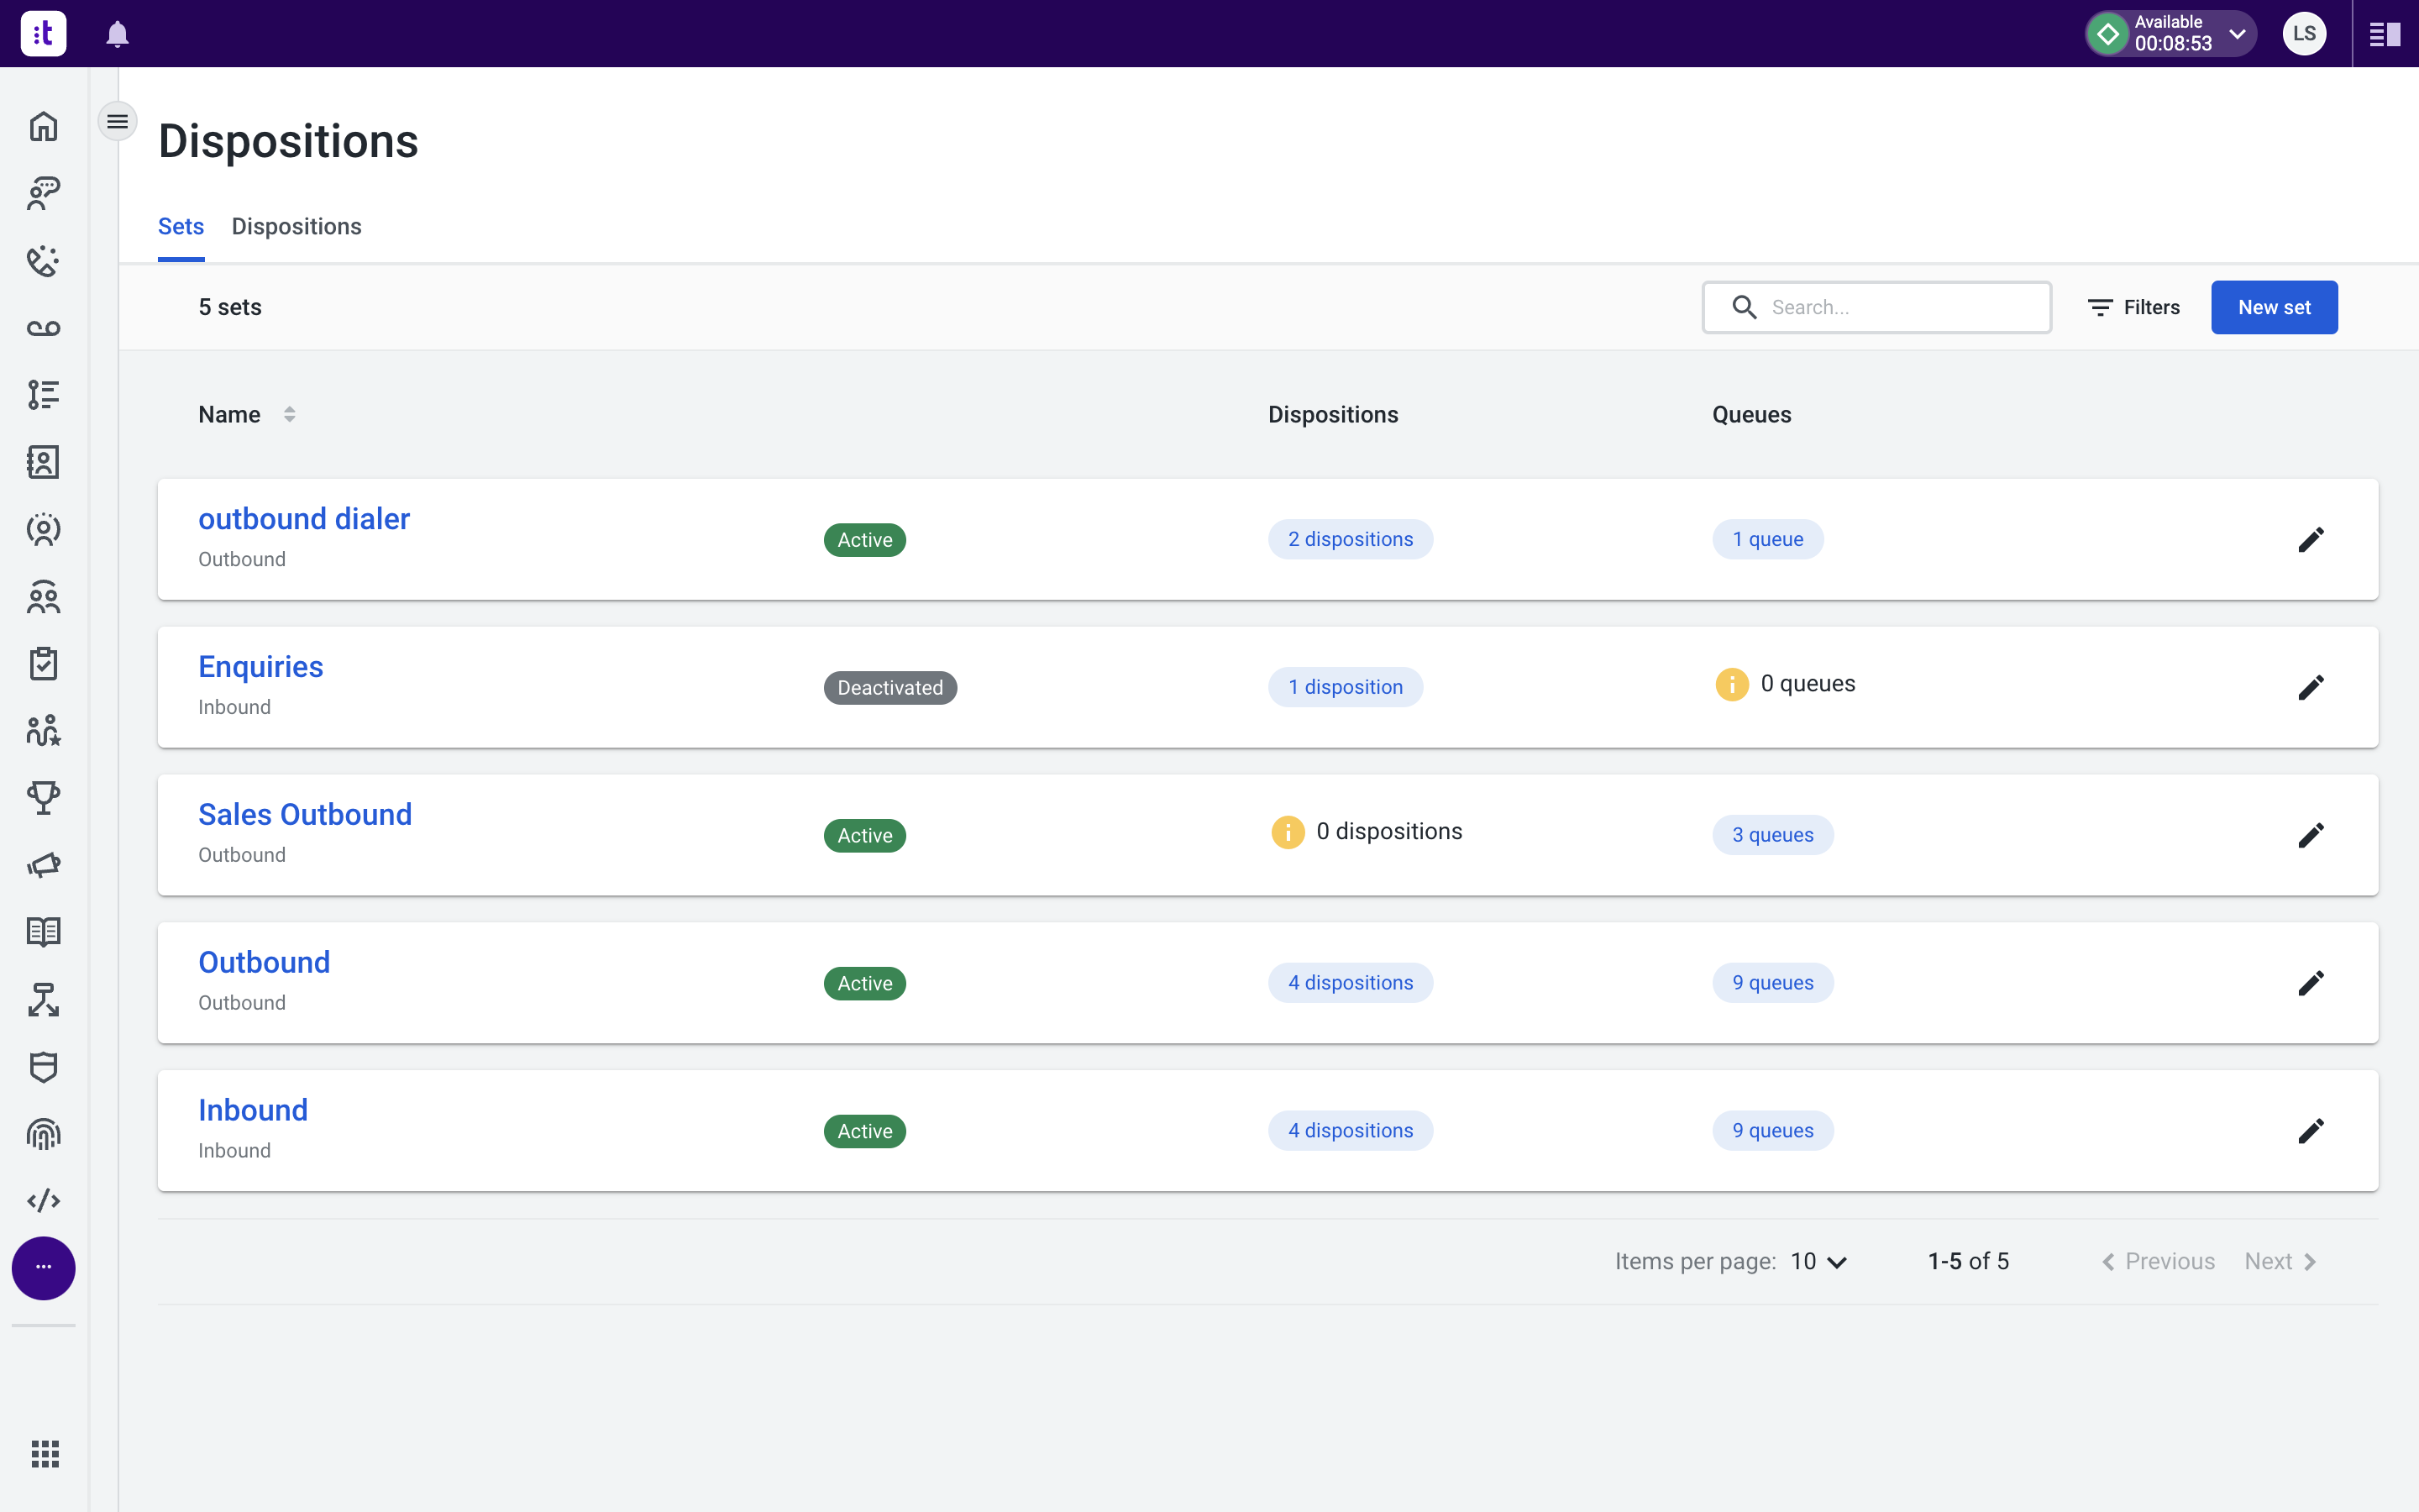Image resolution: width=2419 pixels, height=1512 pixels.
Task: Switch to the Dispositions tab
Action: [x=296, y=226]
